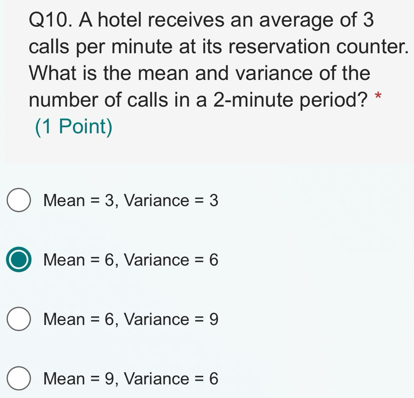The width and height of the screenshot is (414, 398).
Task: Click the label text Mean = 3, Variance = 3
Action: click(x=130, y=200)
